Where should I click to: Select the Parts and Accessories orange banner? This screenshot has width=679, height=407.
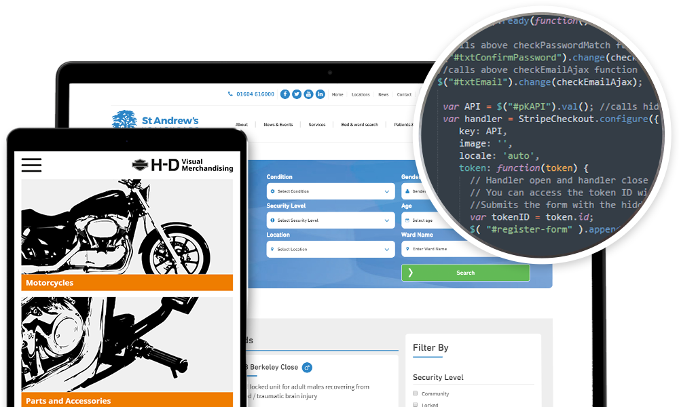click(127, 400)
